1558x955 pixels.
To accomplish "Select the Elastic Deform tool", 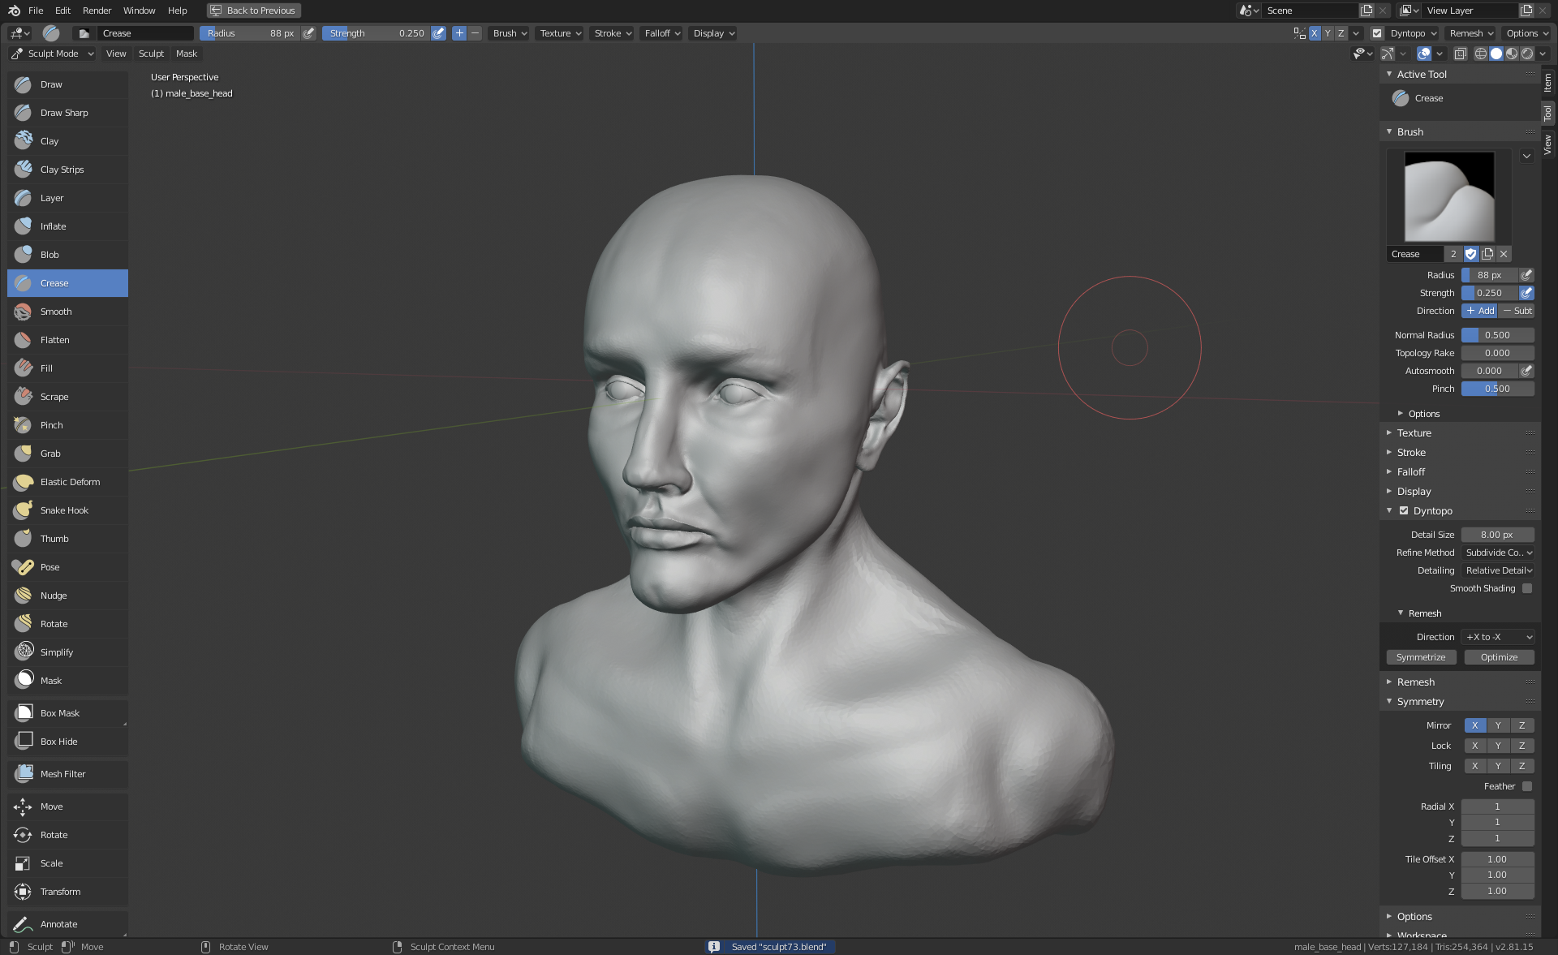I will click(70, 482).
